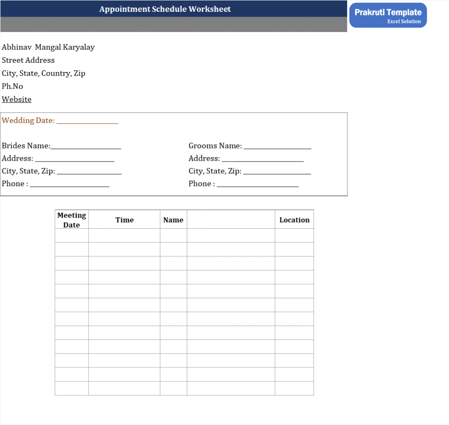Click the Meeting Date column header
The image size is (449, 425).
tap(71, 220)
